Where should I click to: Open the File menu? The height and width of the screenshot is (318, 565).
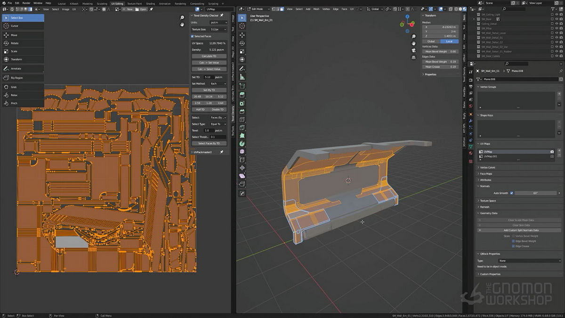click(9, 3)
